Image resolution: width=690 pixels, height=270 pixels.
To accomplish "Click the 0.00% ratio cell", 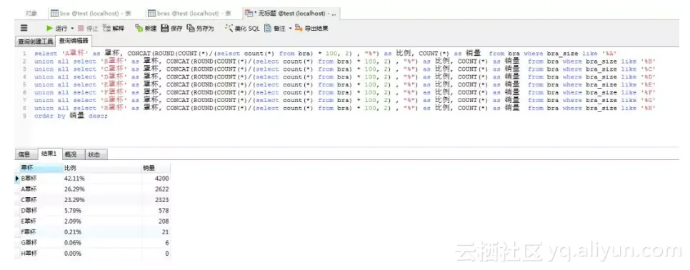I will coord(102,254).
